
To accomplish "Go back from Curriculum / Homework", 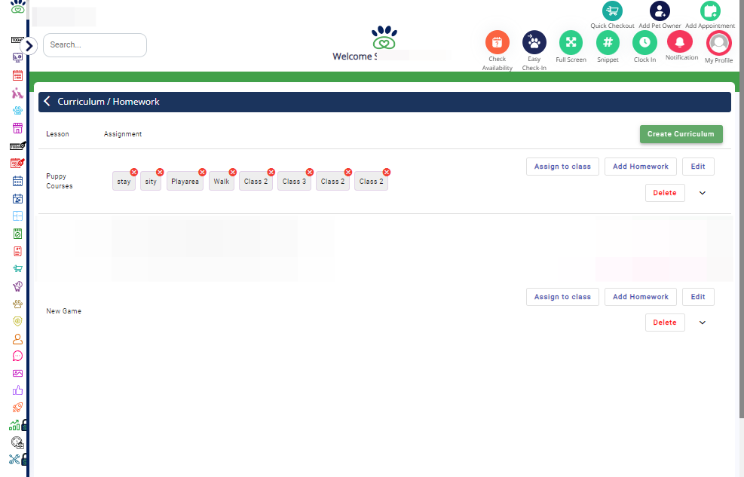I will [x=47, y=102].
